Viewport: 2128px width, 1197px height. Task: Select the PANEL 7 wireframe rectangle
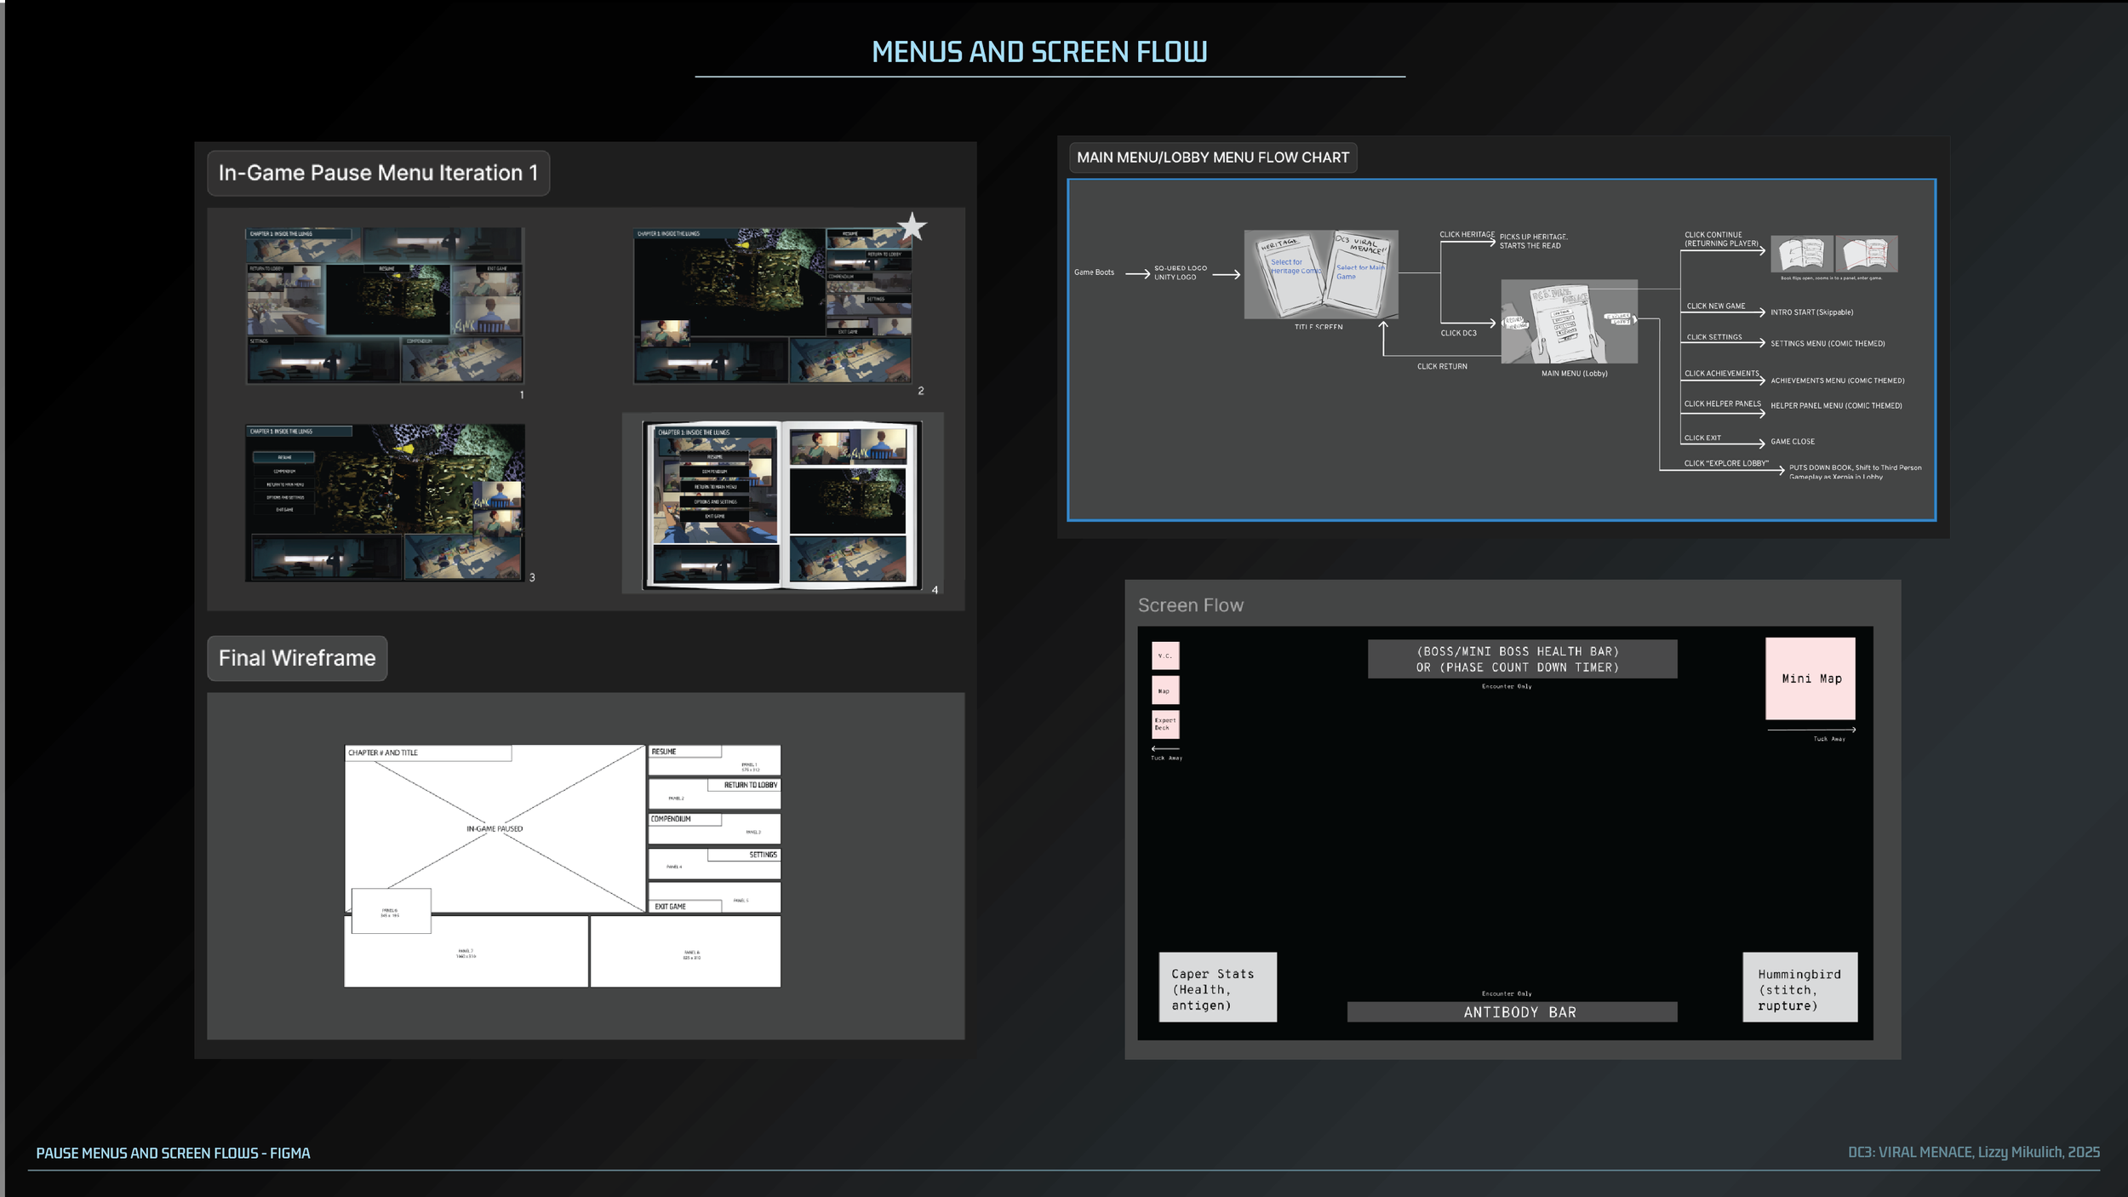point(466,952)
